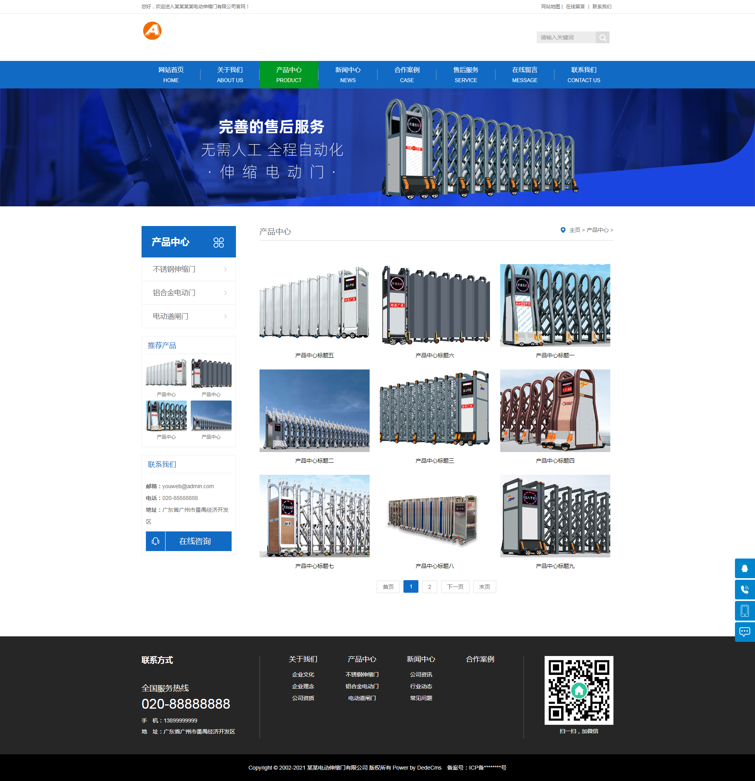Expand the 不锈钢伸缩门 category arrow
Screen dimensions: 755x781
point(225,269)
